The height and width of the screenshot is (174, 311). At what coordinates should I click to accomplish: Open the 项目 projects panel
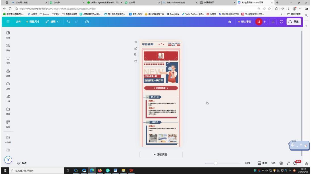pyautogui.click(x=8, y=111)
